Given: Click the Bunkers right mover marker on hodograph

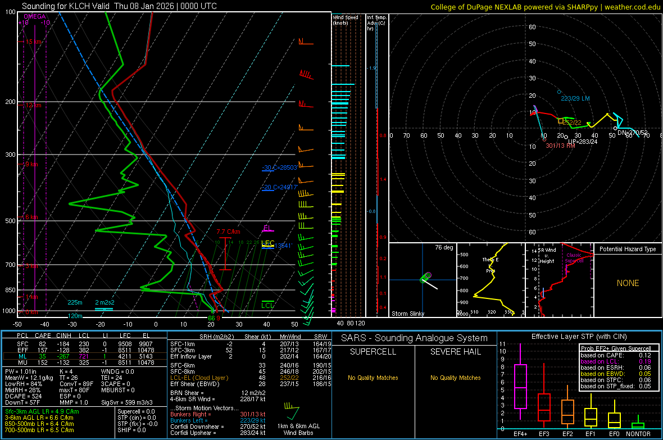Looking at the screenshot, I should pos(544,139).
